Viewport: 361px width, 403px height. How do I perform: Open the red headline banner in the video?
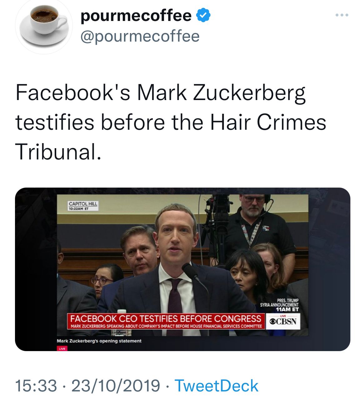(166, 320)
